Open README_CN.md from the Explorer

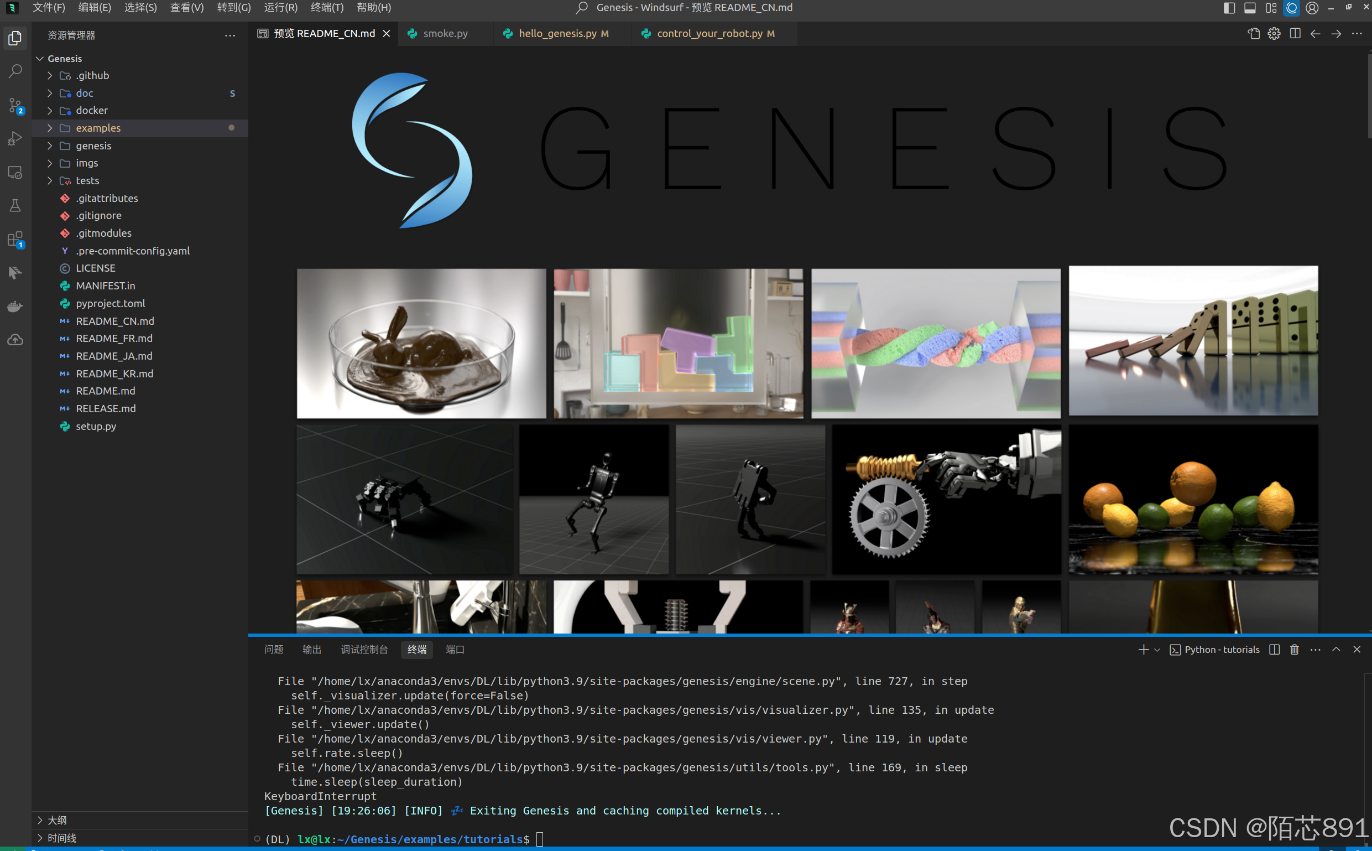click(x=115, y=321)
